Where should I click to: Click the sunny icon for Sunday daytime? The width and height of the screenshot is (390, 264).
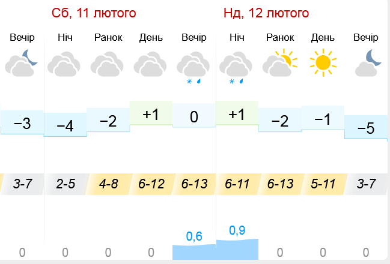(323, 62)
